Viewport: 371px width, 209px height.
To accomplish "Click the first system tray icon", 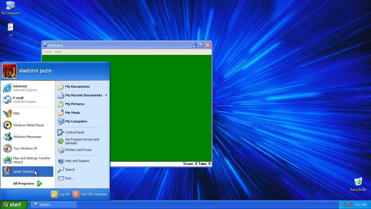I will (344, 205).
